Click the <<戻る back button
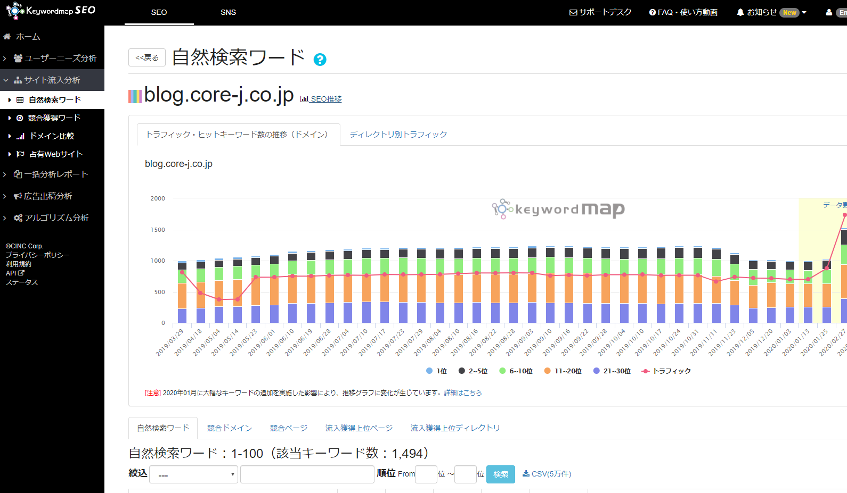847x493 pixels. (147, 57)
